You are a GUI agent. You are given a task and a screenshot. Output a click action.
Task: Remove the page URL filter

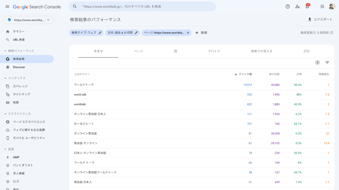188,33
